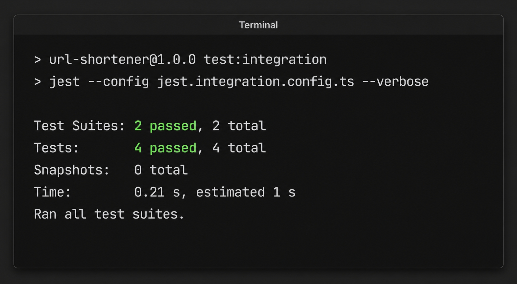Click the green '4 passed' result
The height and width of the screenshot is (284, 517).
click(165, 148)
